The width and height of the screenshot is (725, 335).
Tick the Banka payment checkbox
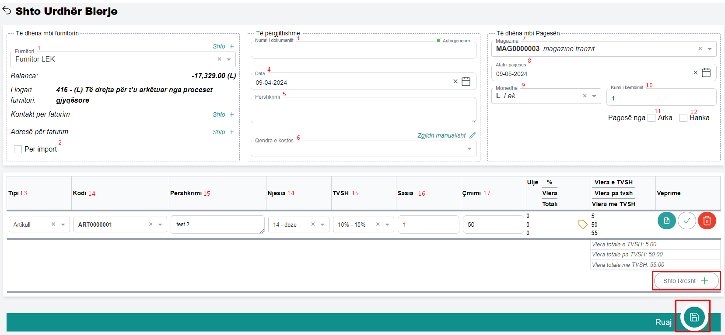coord(683,118)
